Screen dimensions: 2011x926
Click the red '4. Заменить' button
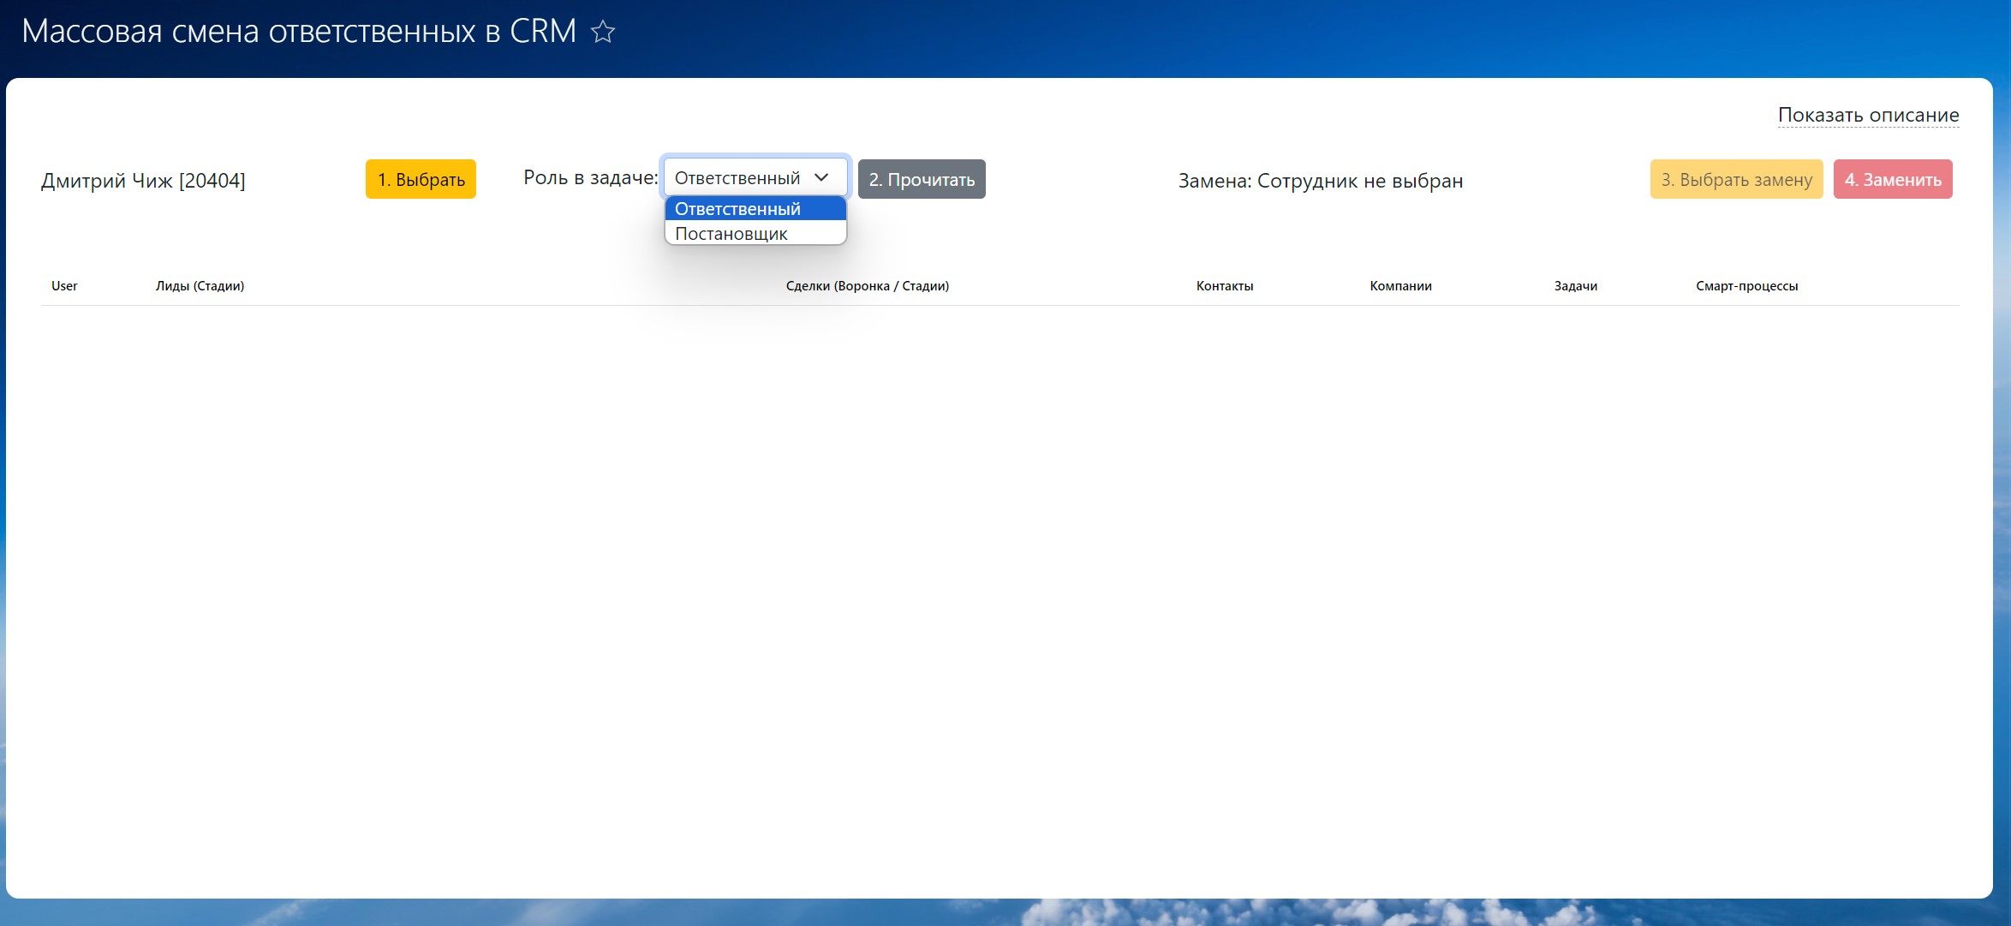click(1892, 180)
